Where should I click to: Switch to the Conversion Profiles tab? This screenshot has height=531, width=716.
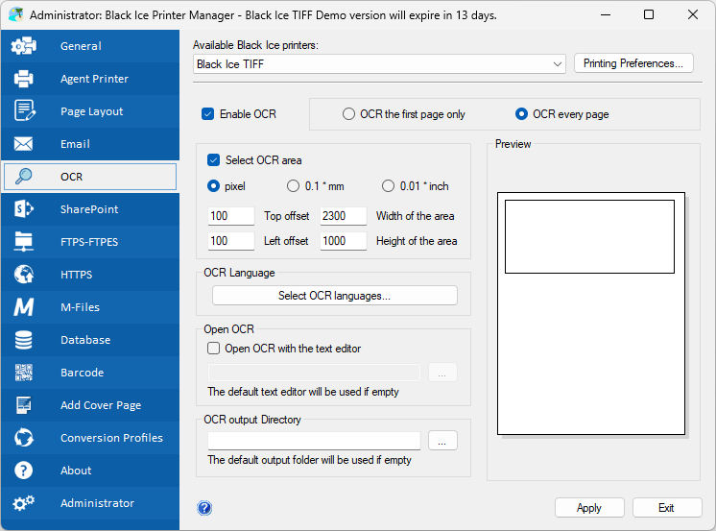pyautogui.click(x=111, y=438)
